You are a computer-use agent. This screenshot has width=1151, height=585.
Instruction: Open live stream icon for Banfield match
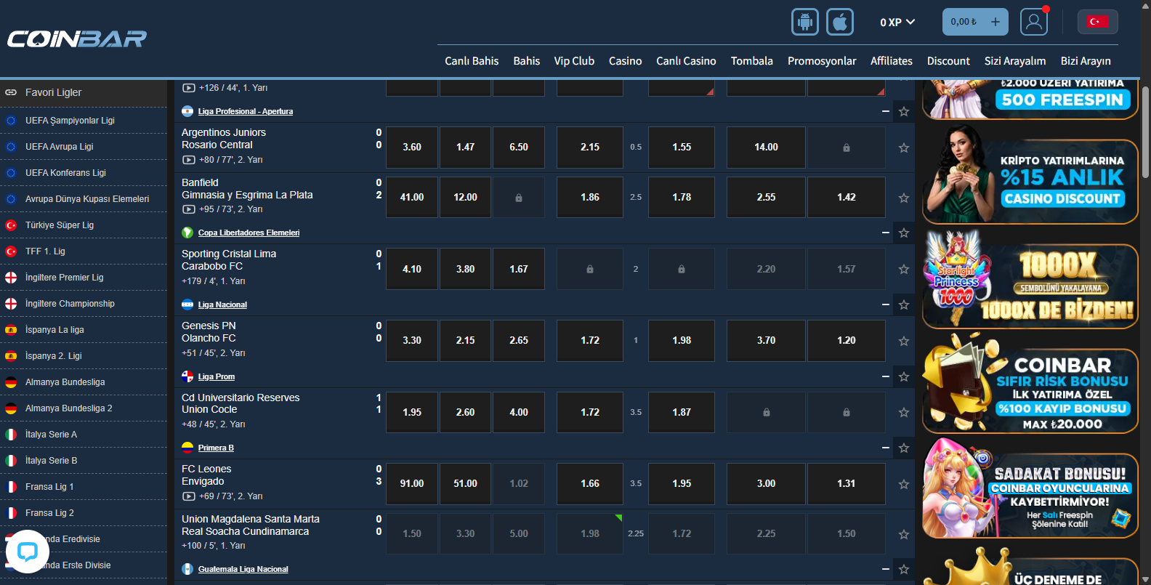pyautogui.click(x=188, y=209)
